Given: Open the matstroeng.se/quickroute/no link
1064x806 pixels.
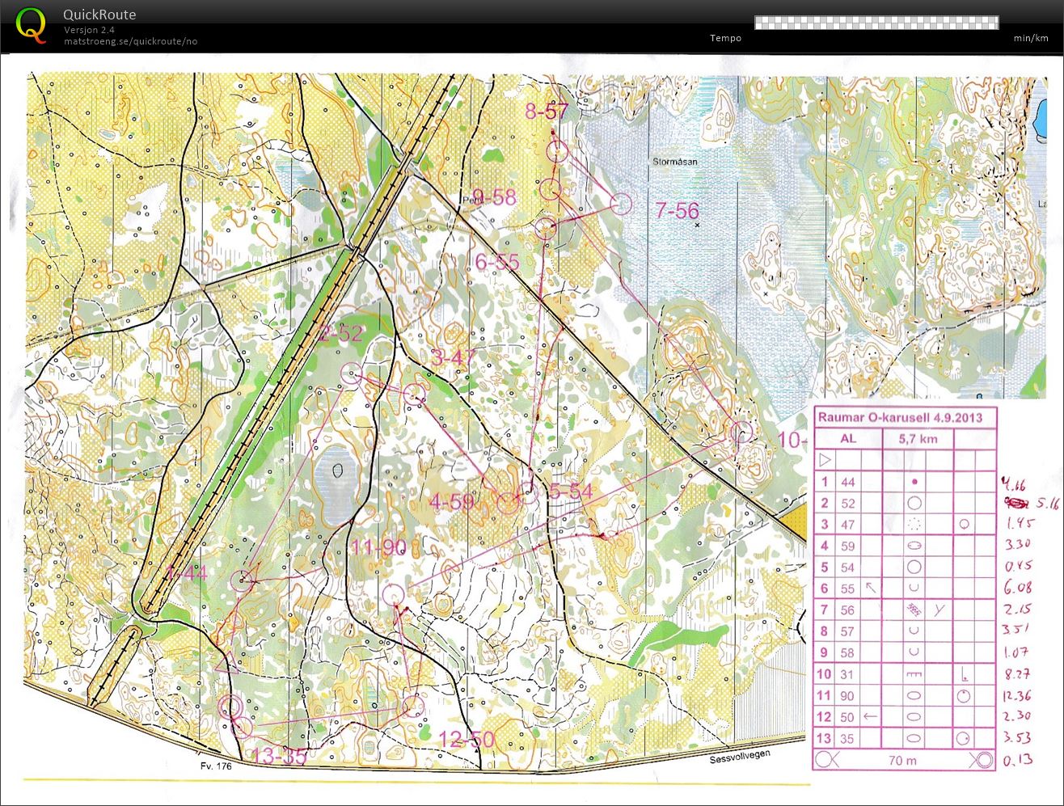Looking at the screenshot, I should 130,41.
